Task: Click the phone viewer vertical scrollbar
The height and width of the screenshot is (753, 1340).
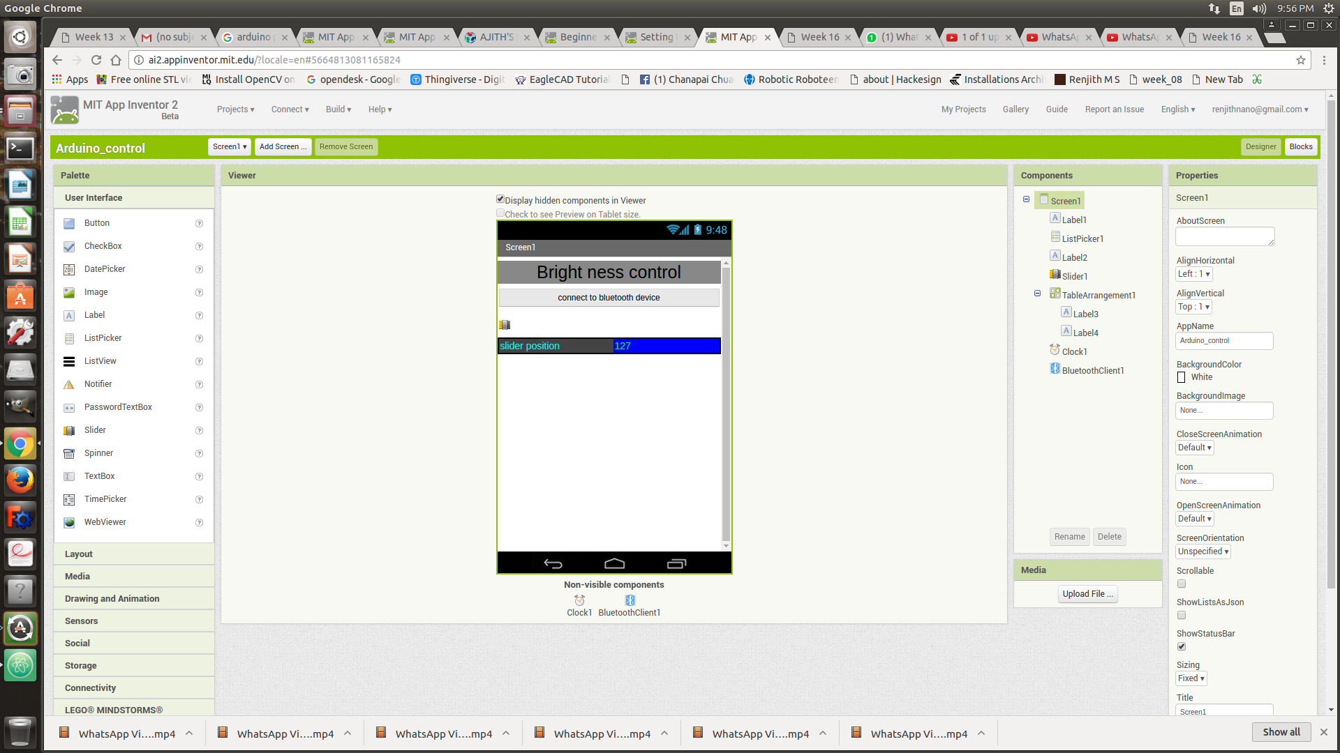Action: (x=726, y=404)
